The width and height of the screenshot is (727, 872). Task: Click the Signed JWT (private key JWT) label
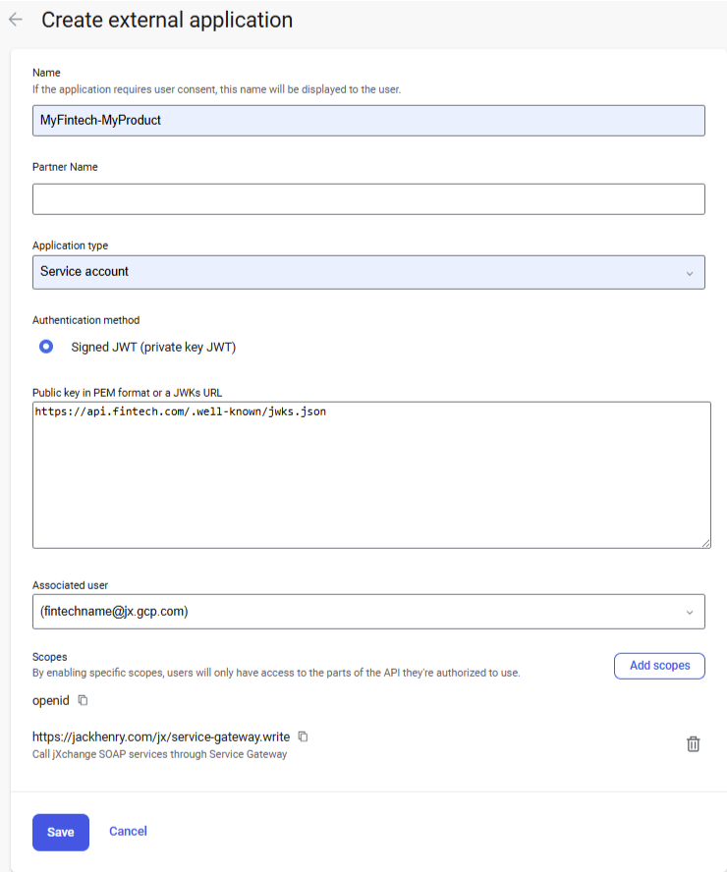coord(153,347)
